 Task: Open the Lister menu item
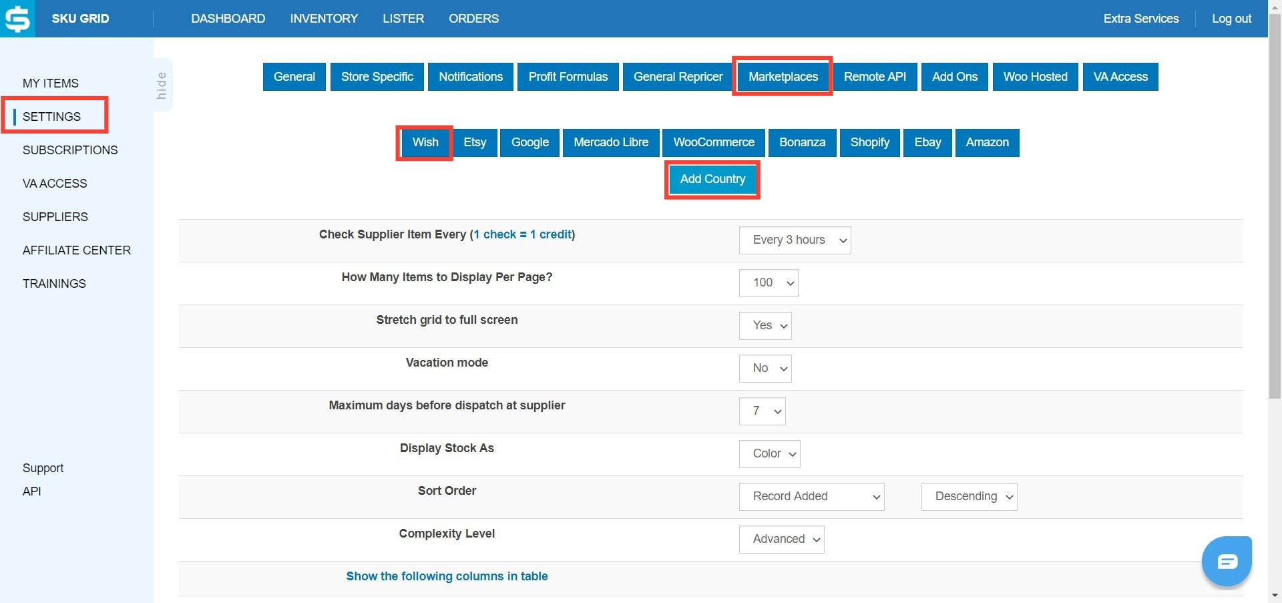(x=403, y=19)
